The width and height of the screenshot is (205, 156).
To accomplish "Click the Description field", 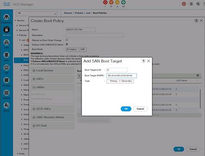I will coord(95,35).
